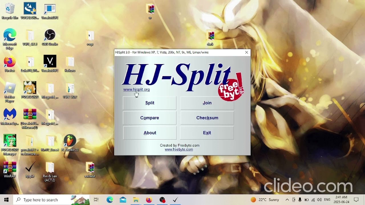Select the WinRAR desktop shortcut
365x205 pixels.
(x=10, y=170)
